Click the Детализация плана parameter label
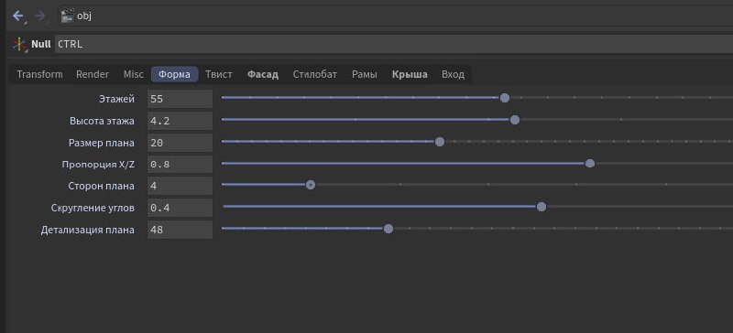This screenshot has height=333, width=733. pos(87,230)
